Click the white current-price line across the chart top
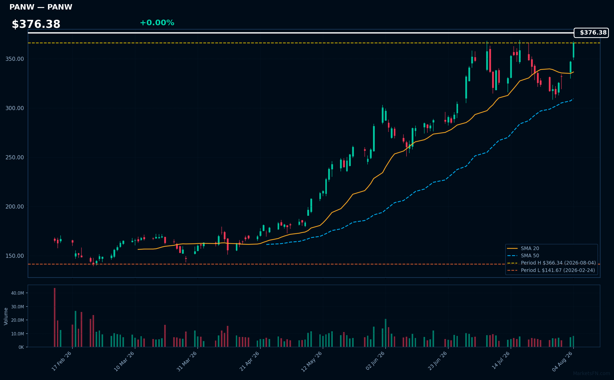 301,33
